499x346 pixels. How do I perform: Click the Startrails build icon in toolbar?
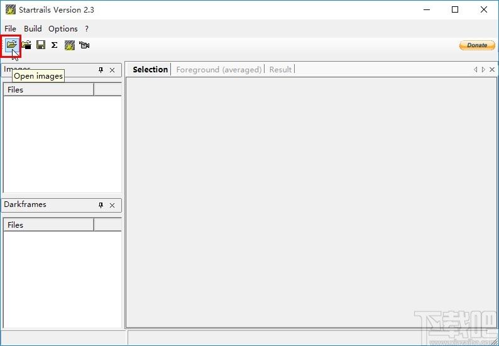[x=70, y=45]
